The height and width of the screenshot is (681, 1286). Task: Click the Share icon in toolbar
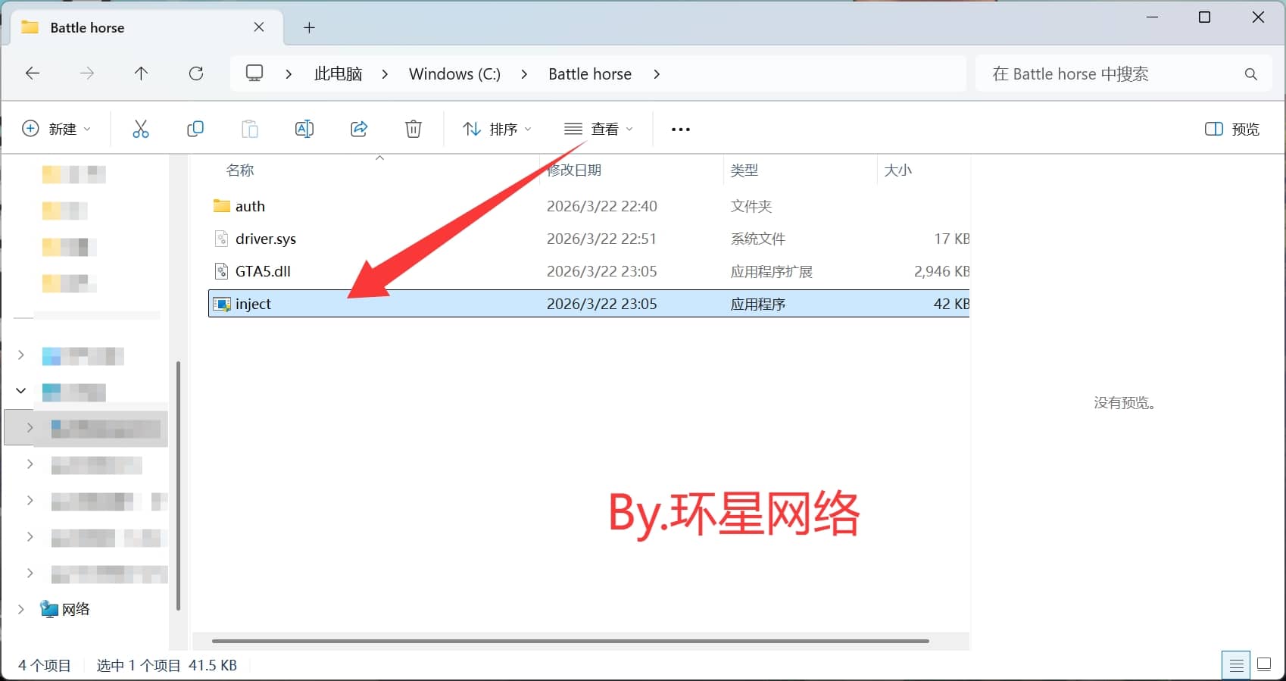pos(359,129)
